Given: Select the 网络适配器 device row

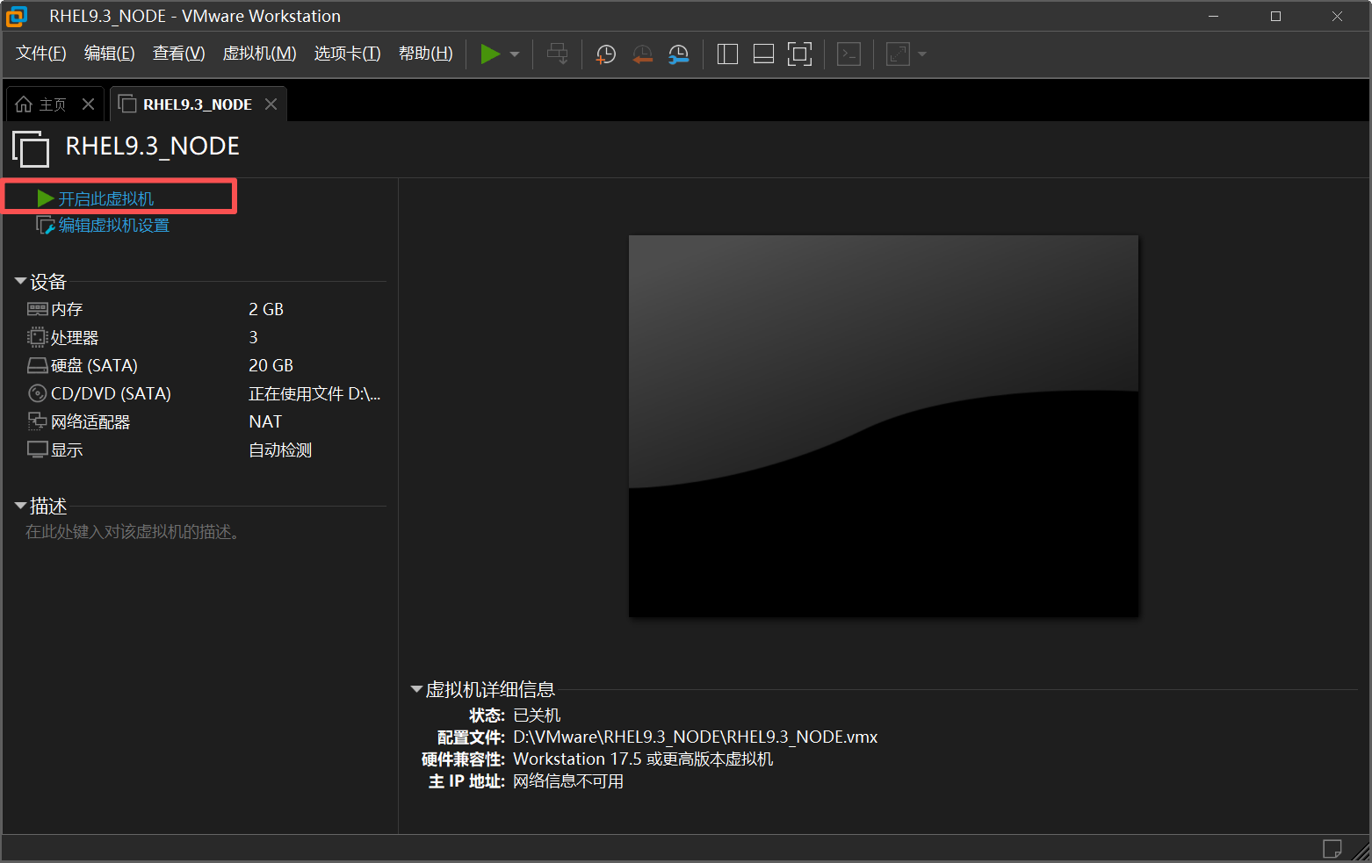Looking at the screenshot, I should pyautogui.click(x=206, y=422).
